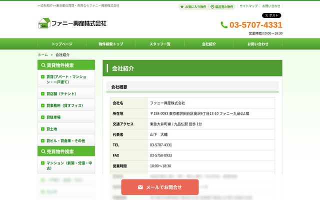Click the orange 03-5707-4331 phone number
The width and height of the screenshot is (320, 200).
click(256, 25)
